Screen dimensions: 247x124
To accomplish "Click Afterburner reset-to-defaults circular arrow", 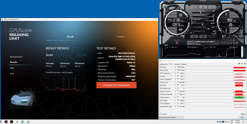I will click(x=203, y=36).
